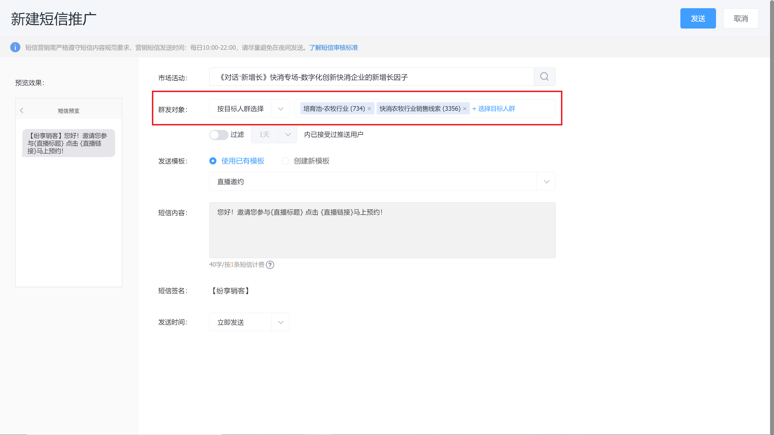Open the 了解短信审核标准 link
774x435 pixels.
[334, 47]
